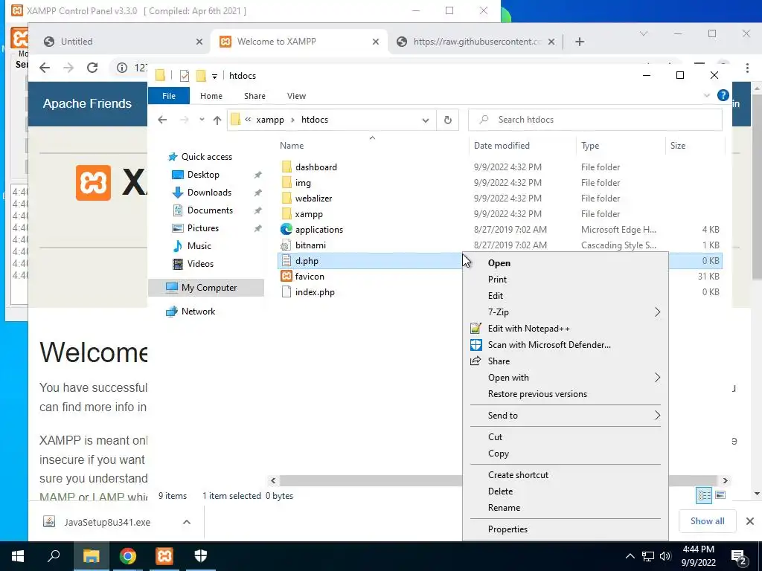Expand the Send to submenu

(x=566, y=415)
